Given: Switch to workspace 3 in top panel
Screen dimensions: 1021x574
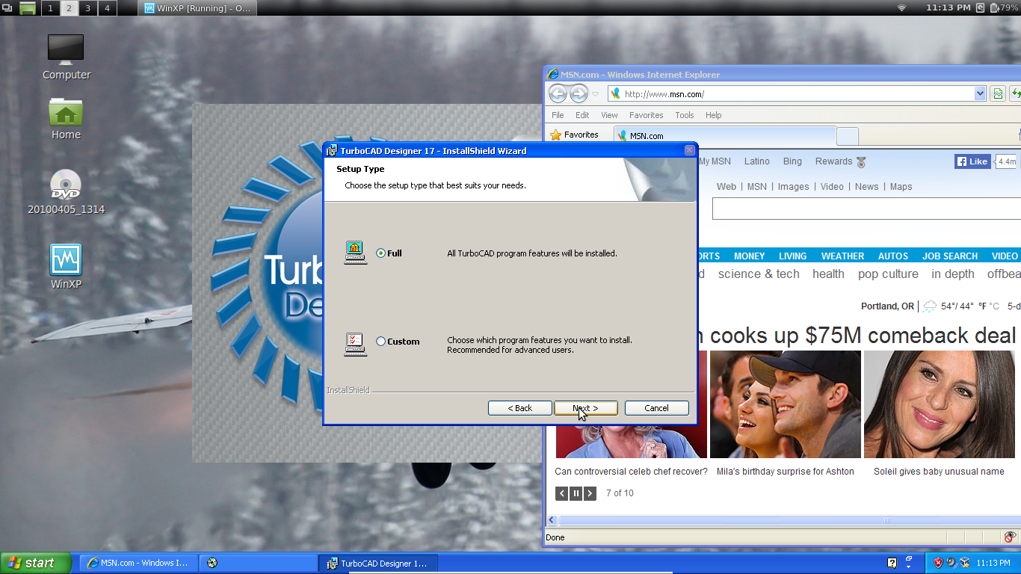Looking at the screenshot, I should click(88, 8).
